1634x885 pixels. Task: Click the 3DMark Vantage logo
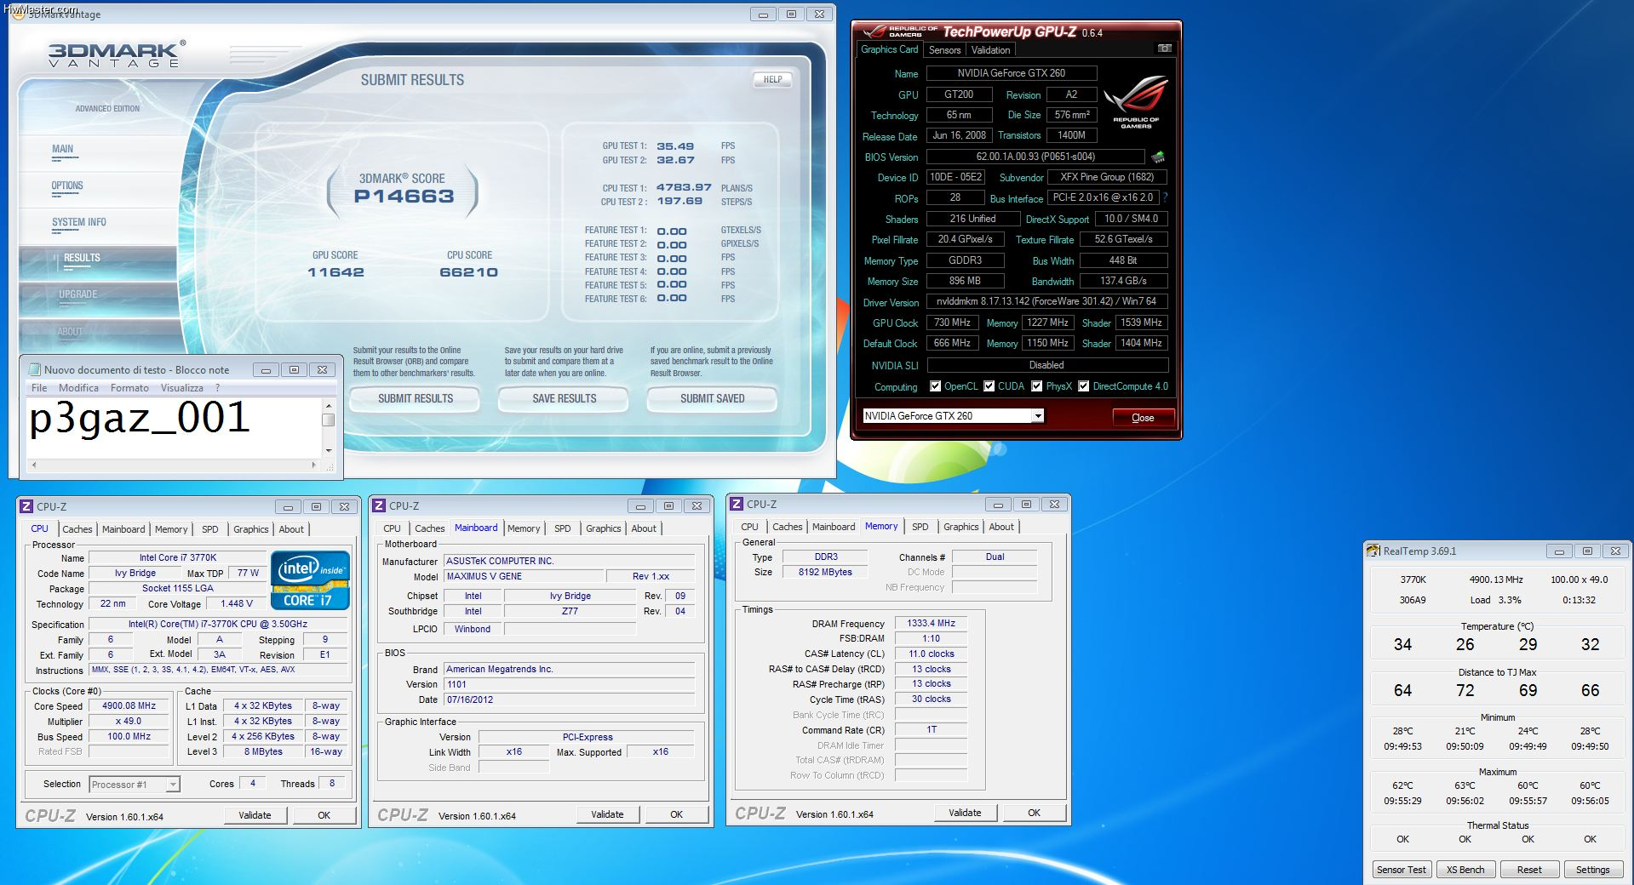click(116, 54)
